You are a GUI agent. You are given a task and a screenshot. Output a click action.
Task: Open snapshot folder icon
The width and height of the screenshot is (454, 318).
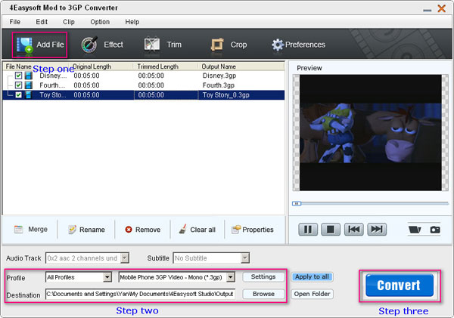click(415, 230)
